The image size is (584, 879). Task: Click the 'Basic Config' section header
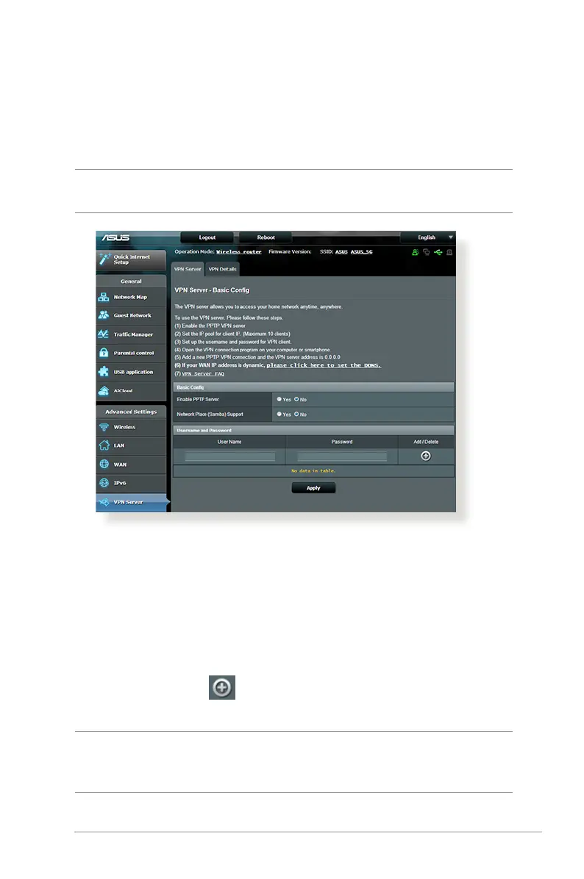(313, 387)
